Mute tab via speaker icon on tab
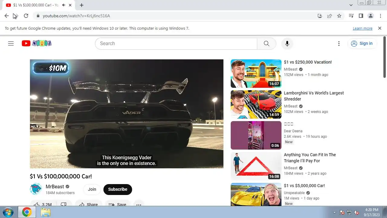 64,5
